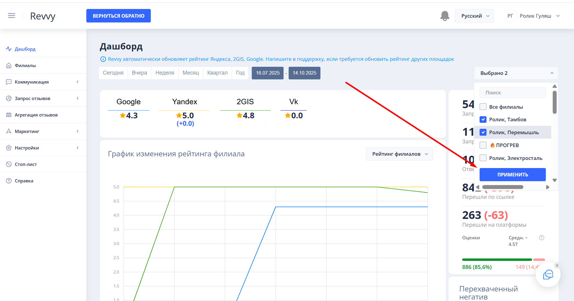574x301 pixels.
Task: Click the Маркетинг arrow icon
Action: (9, 131)
